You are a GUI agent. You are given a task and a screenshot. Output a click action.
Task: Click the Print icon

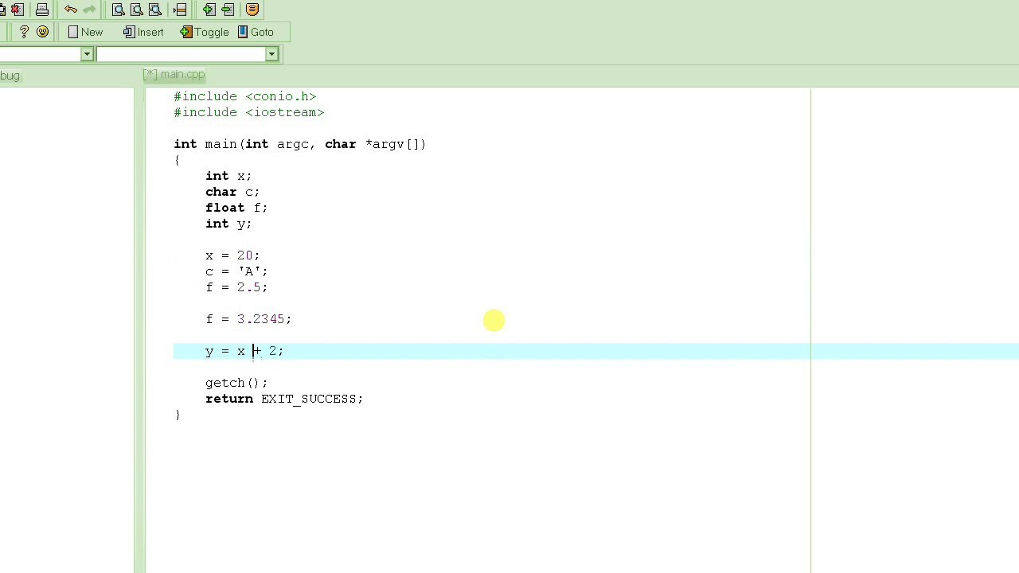(42, 10)
